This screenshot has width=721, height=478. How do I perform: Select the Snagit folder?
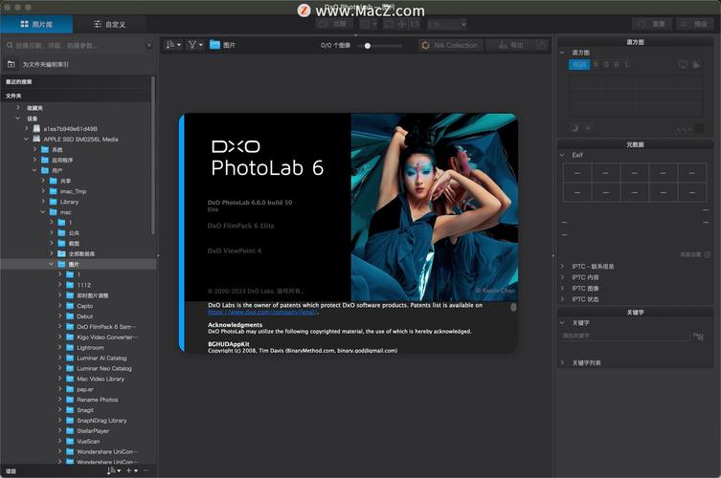click(x=85, y=410)
